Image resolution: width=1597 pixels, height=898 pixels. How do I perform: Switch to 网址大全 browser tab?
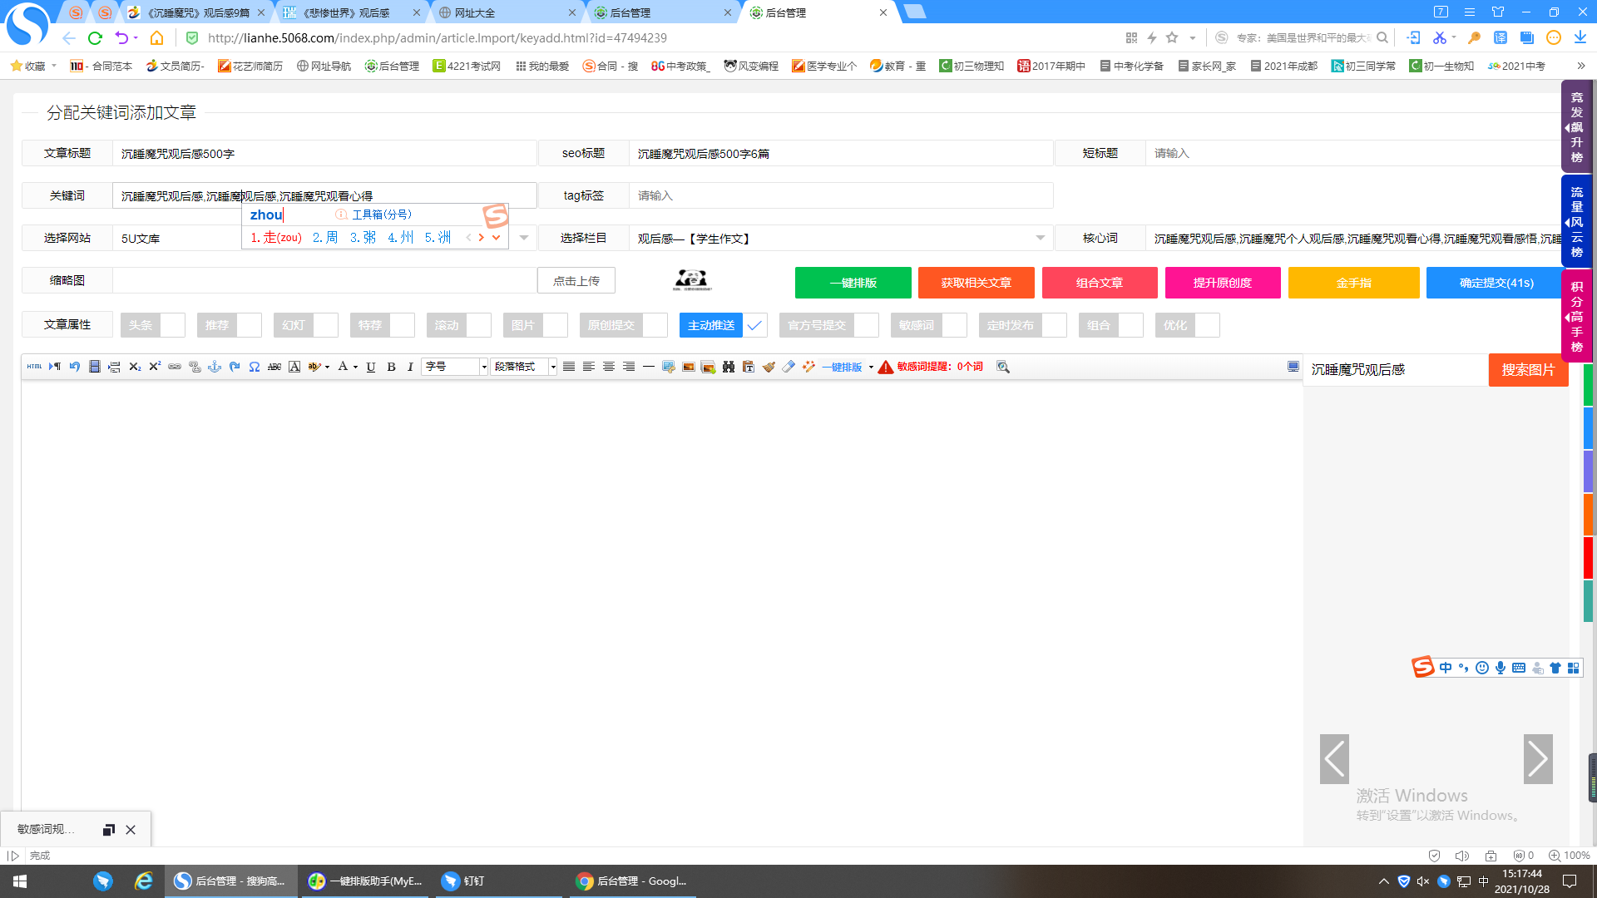(507, 12)
